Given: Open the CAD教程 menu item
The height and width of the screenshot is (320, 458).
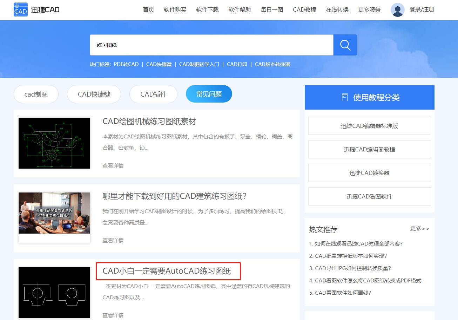Looking at the screenshot, I should click(304, 10).
